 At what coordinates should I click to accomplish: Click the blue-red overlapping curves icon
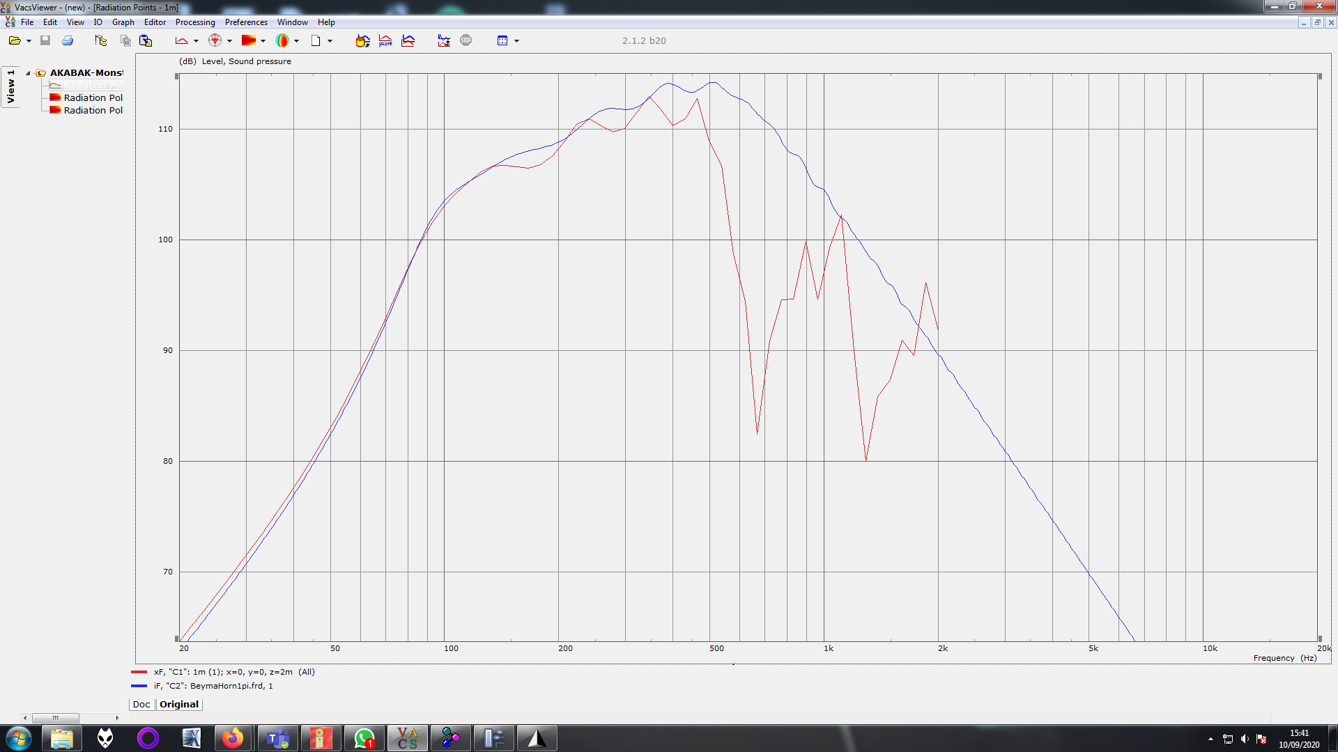pos(408,41)
